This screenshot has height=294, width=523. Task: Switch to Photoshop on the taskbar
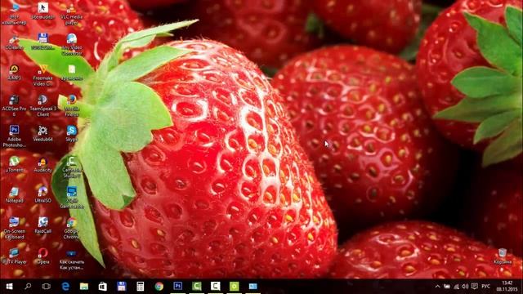(178, 287)
